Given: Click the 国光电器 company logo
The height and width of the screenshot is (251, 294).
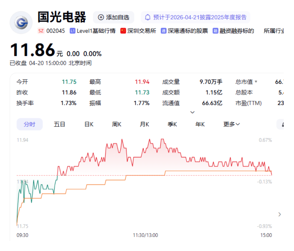Looking at the screenshot, I should tap(21, 23).
